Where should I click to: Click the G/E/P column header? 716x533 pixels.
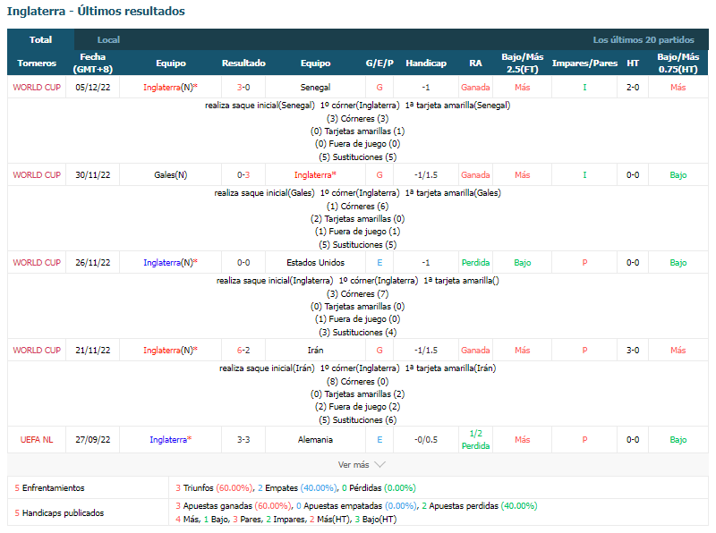[379, 63]
